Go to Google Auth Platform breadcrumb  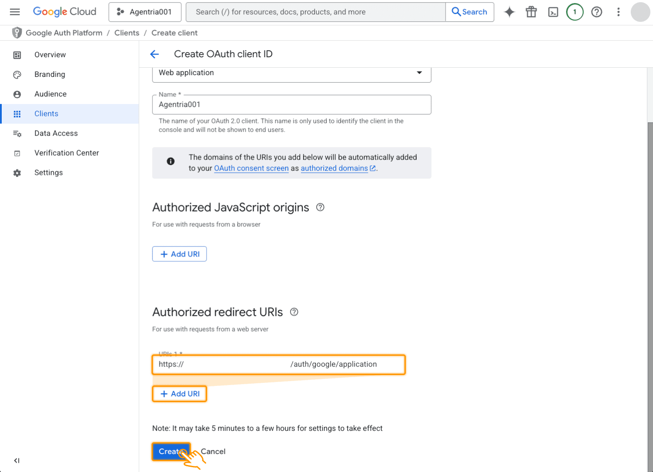(64, 33)
